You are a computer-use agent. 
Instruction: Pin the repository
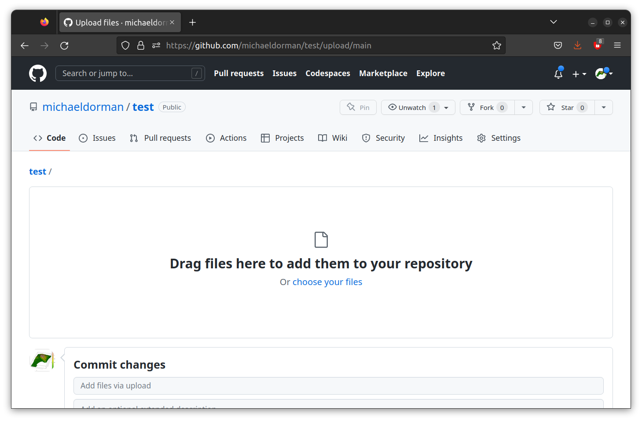point(358,107)
